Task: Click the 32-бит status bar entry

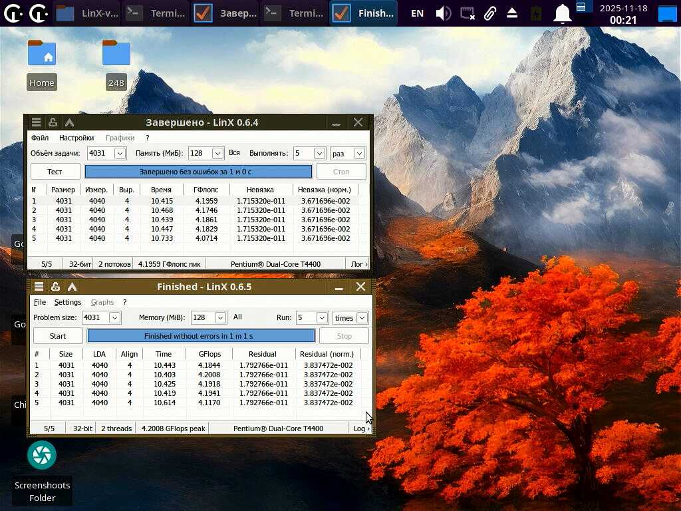Action: (x=80, y=263)
